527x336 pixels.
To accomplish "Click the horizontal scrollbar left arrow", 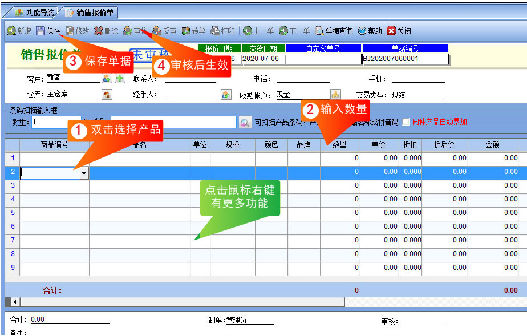I will (x=14, y=302).
